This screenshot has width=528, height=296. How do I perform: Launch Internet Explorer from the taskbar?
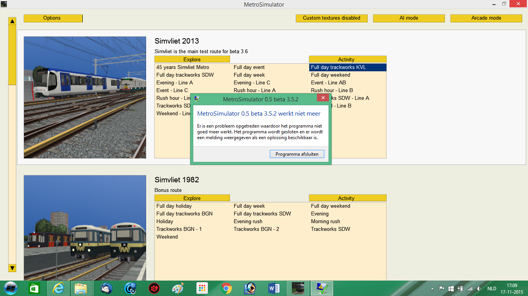click(x=58, y=288)
